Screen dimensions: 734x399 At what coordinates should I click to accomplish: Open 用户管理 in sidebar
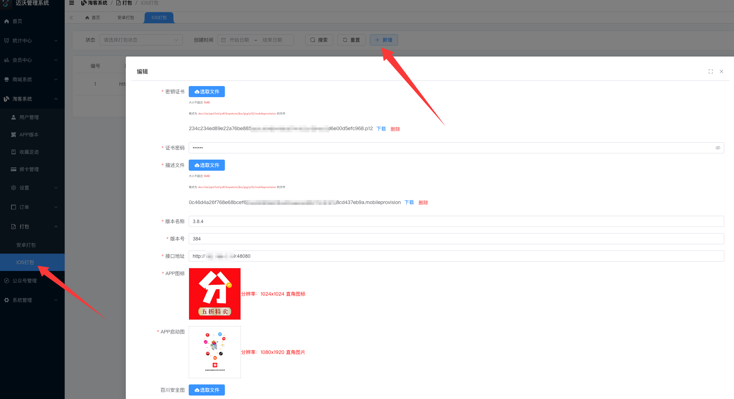(x=29, y=117)
